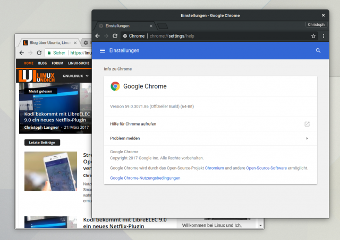
Task: Close the Blog über Ubuntu tab
Action: (x=75, y=43)
